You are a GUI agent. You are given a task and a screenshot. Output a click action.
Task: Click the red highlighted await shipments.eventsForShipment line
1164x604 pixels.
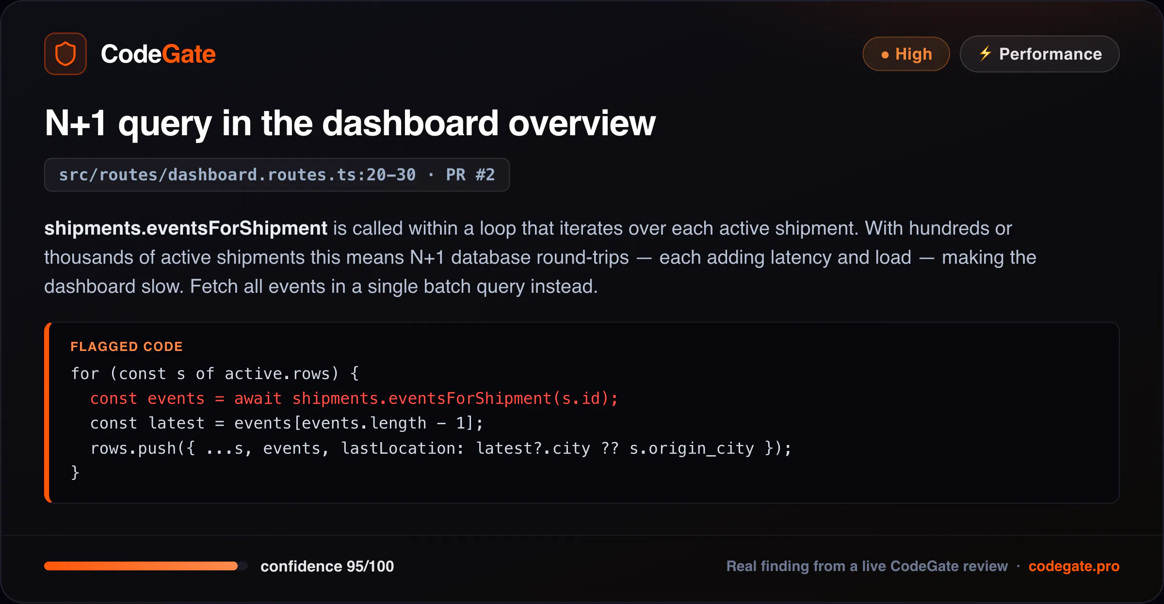tap(354, 398)
